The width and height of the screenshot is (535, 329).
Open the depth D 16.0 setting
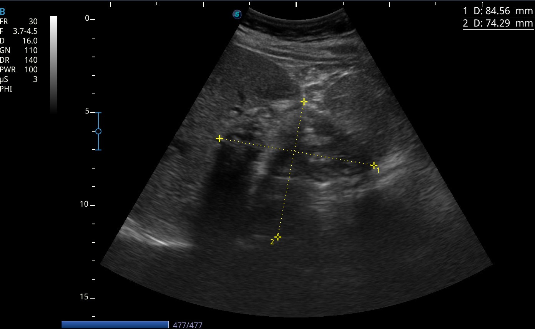(18, 41)
